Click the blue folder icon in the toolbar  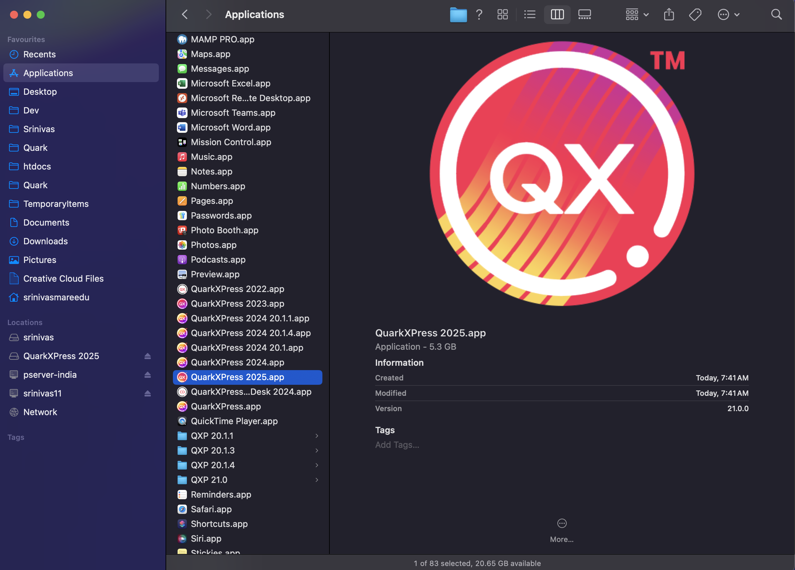(x=458, y=15)
